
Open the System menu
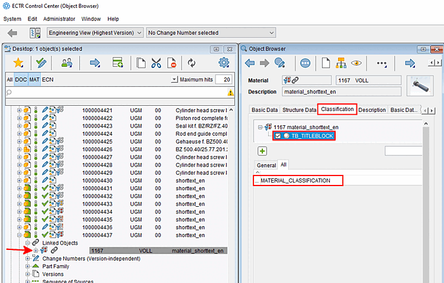(x=12, y=19)
